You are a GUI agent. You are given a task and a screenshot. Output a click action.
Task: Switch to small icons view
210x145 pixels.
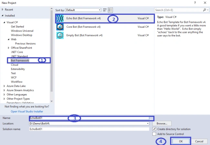pos(105,10)
